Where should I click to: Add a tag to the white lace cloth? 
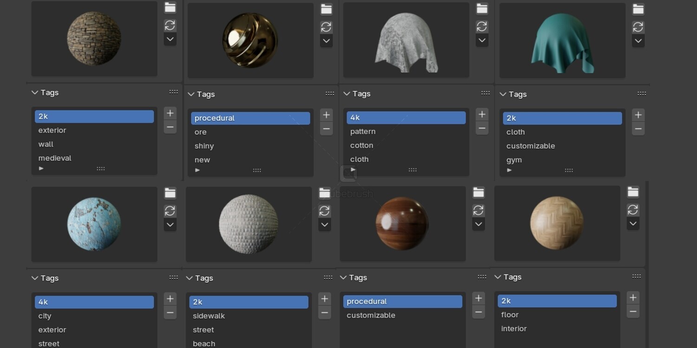(482, 115)
